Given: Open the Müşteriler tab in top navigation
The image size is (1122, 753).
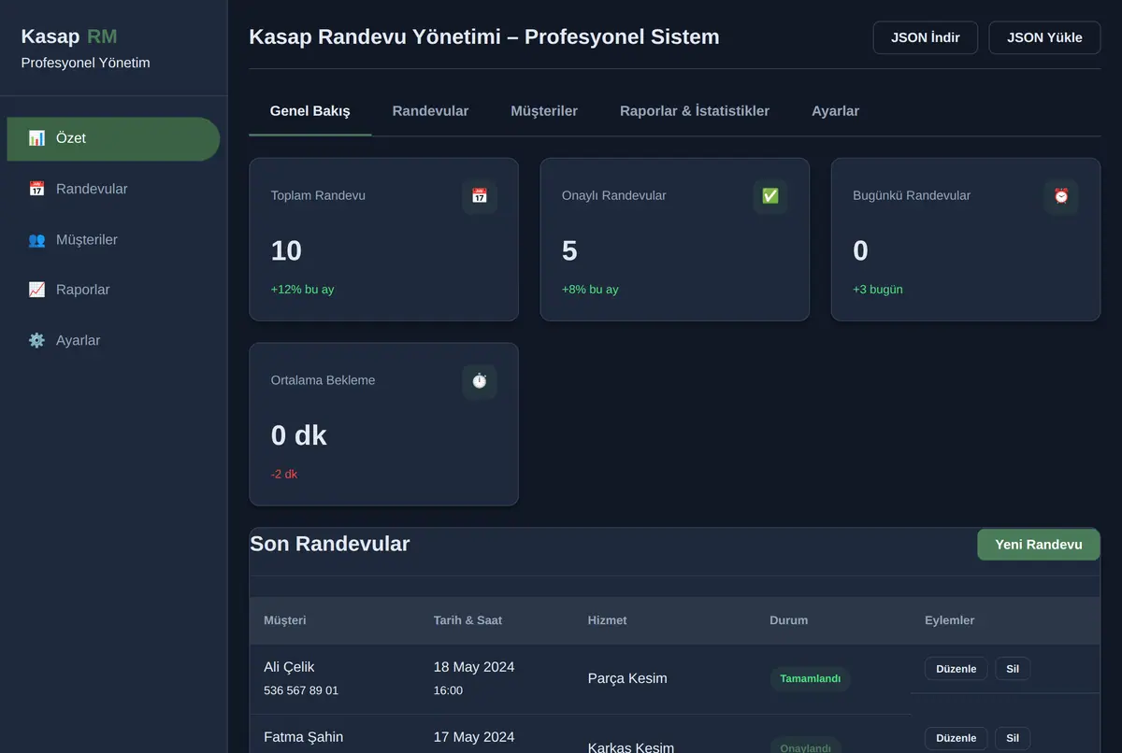Looking at the screenshot, I should point(544,111).
